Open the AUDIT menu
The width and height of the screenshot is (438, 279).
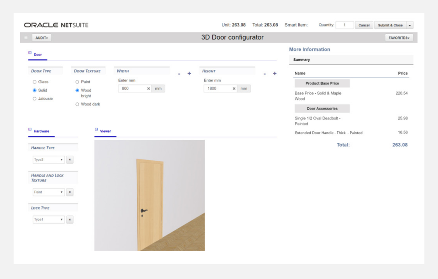(x=42, y=38)
